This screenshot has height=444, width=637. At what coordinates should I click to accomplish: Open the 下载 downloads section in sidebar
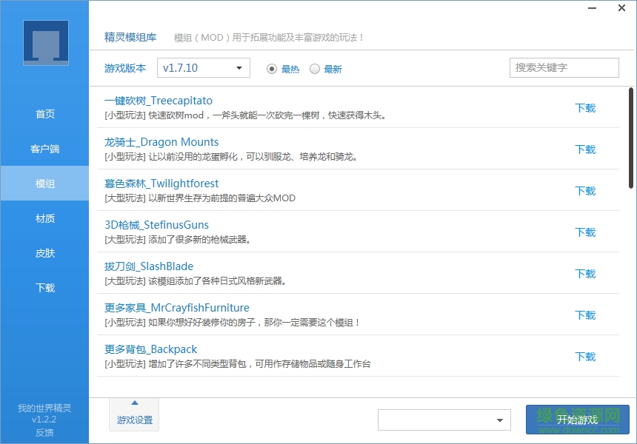tap(44, 288)
